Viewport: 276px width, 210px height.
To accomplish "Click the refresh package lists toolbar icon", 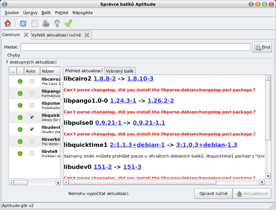I will pos(23,23).
